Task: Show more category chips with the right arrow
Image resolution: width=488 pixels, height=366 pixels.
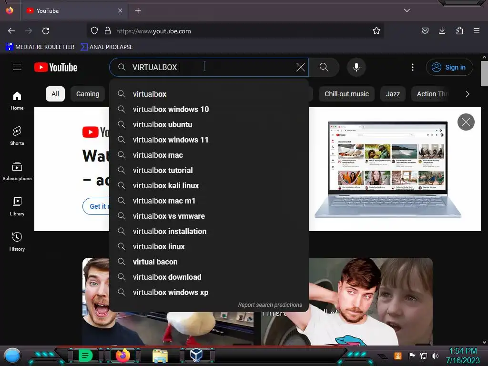Action: (467, 94)
